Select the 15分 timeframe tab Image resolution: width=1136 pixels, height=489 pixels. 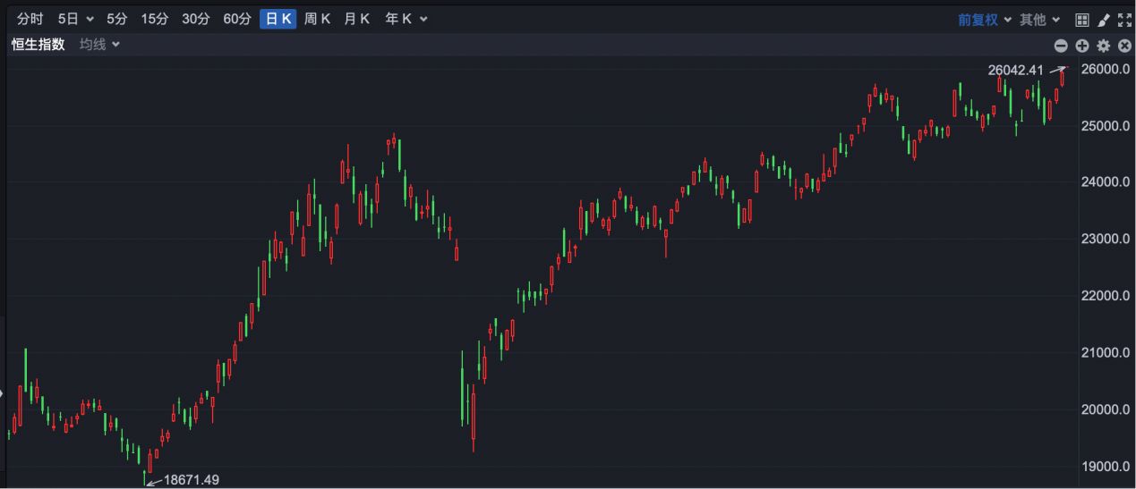click(x=154, y=19)
